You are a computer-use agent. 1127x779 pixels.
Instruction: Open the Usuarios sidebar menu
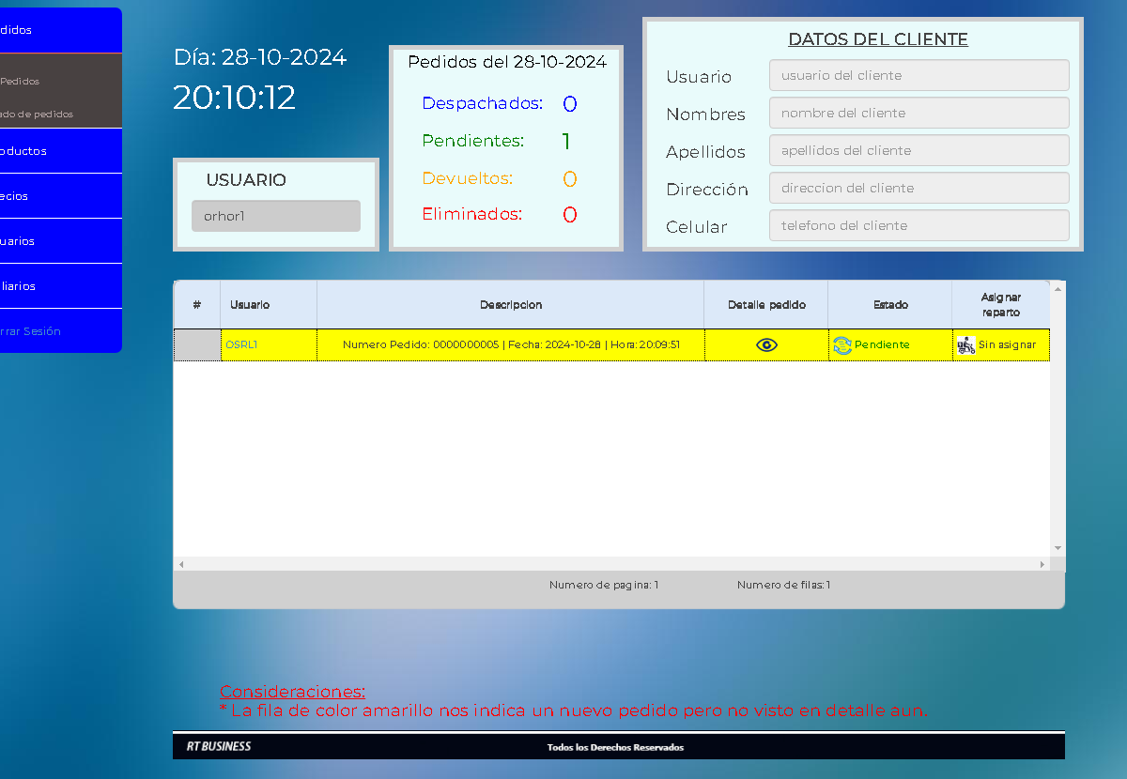[x=38, y=241]
